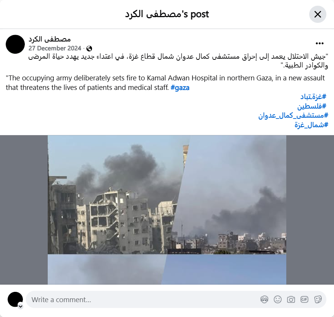Open the #فلسطين hashtag link

pos(311,106)
